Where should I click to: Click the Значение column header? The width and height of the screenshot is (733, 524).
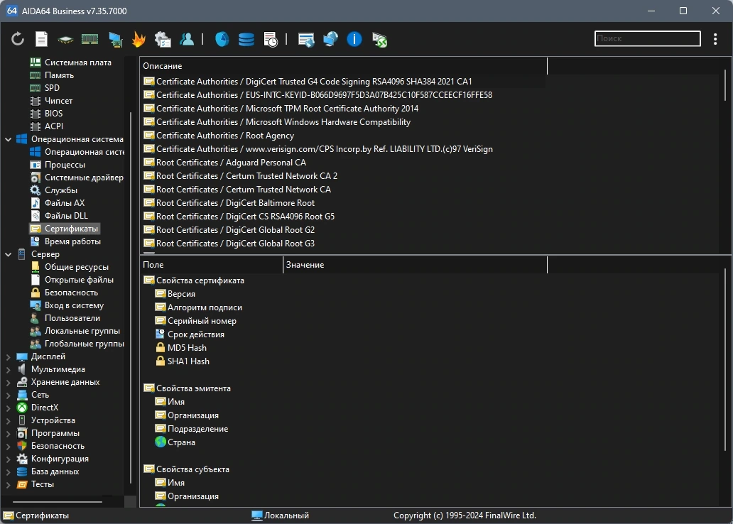[x=415, y=265]
